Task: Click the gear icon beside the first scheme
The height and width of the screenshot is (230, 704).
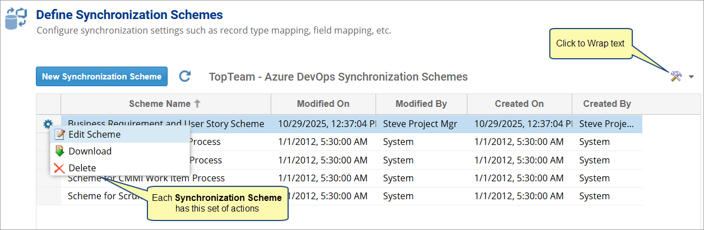Action: pos(48,124)
